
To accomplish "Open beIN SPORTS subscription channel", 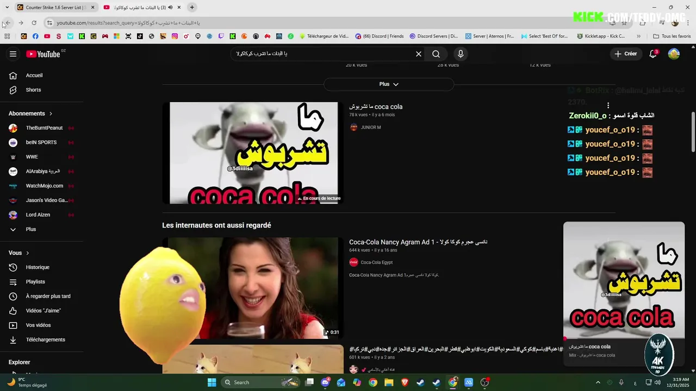I will pyautogui.click(x=42, y=142).
